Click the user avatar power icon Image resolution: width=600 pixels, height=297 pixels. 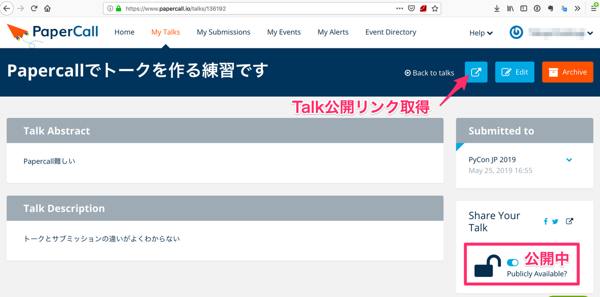tap(516, 32)
